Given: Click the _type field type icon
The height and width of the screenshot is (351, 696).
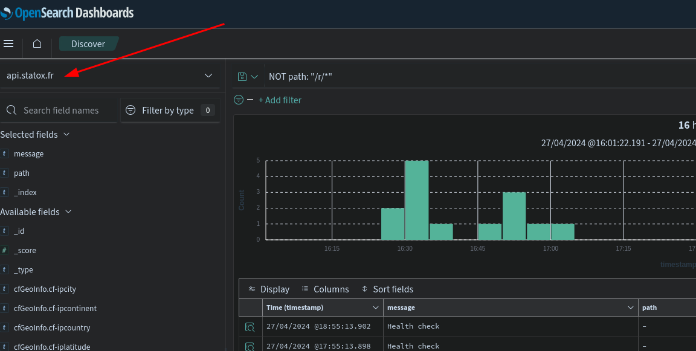Looking at the screenshot, I should click(4, 269).
